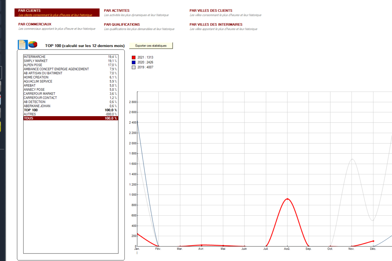Select AMBIANCE CONCEPT ENERGIE AGENCEMENT entry
Image resolution: width=392 pixels, height=261 pixels.
point(56,69)
